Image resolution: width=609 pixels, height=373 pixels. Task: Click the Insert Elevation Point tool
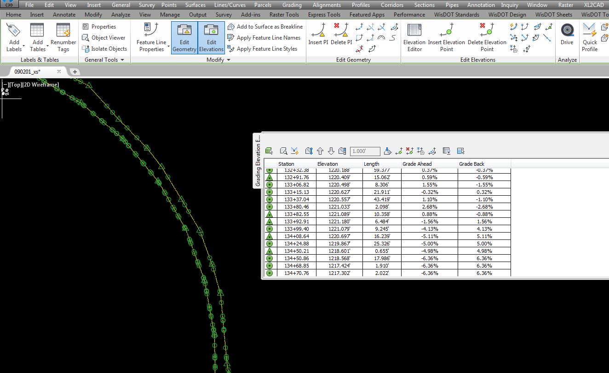[x=446, y=37]
